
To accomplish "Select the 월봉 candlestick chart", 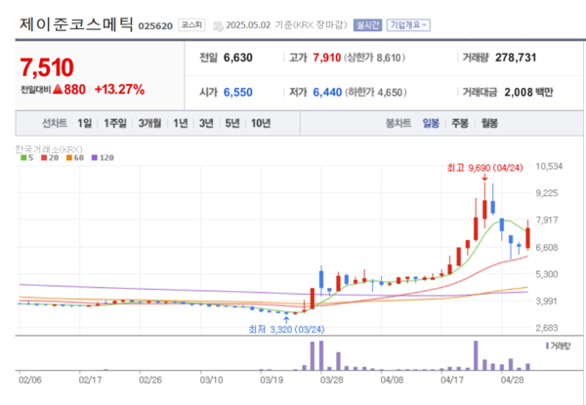I will tap(489, 123).
